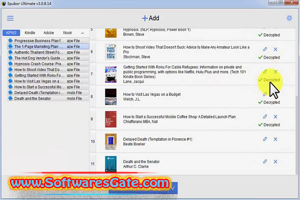This screenshot has width=300, height=200.
Task: Switch to the Kindle tab
Action: tap(30, 33)
